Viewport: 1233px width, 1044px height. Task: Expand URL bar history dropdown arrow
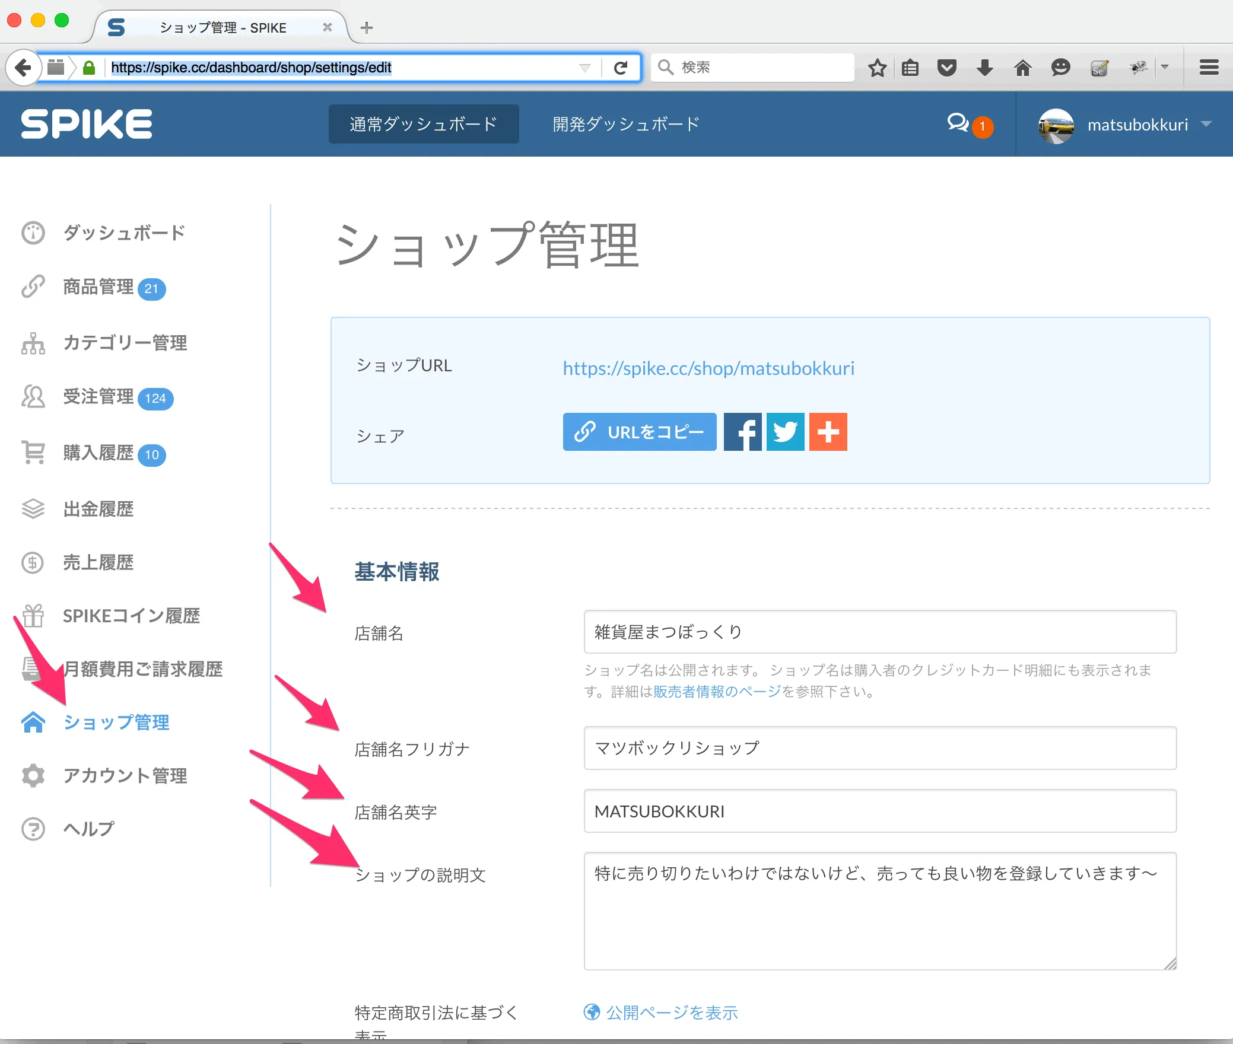(584, 68)
